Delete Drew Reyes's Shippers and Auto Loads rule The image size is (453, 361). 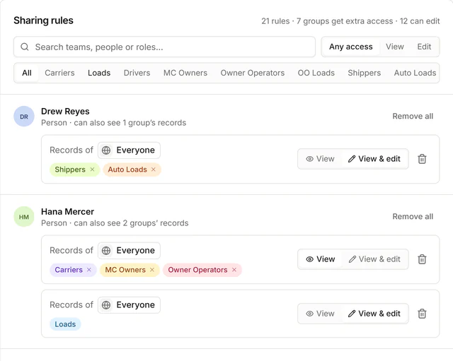[x=422, y=159]
